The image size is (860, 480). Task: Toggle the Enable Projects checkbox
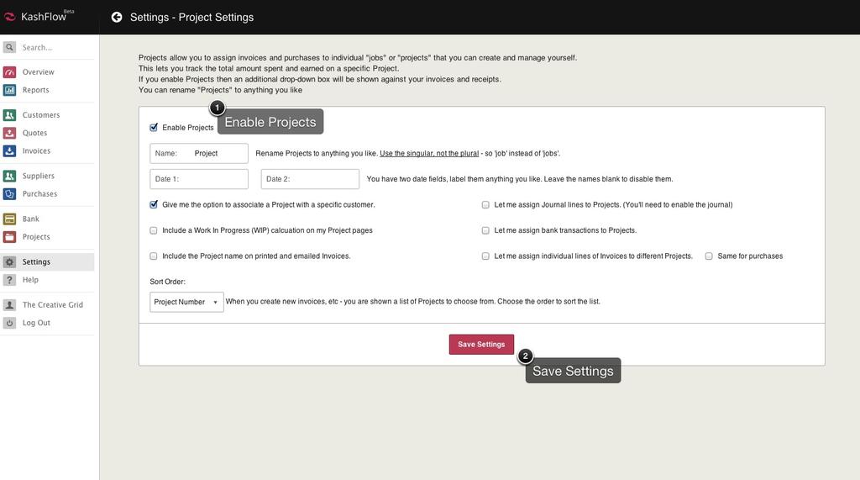point(154,128)
